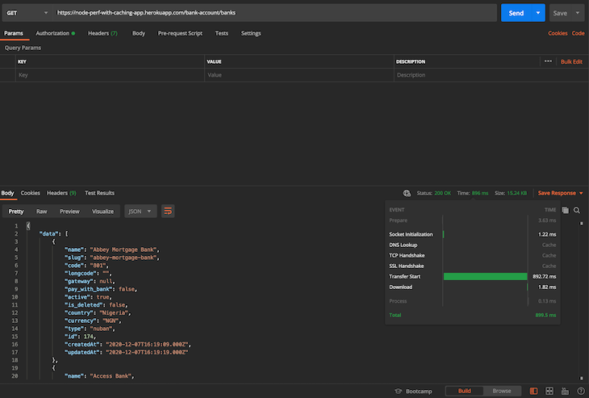Click line number 18 in gutter
The width and height of the screenshot is (589, 398).
pyautogui.click(x=15, y=360)
